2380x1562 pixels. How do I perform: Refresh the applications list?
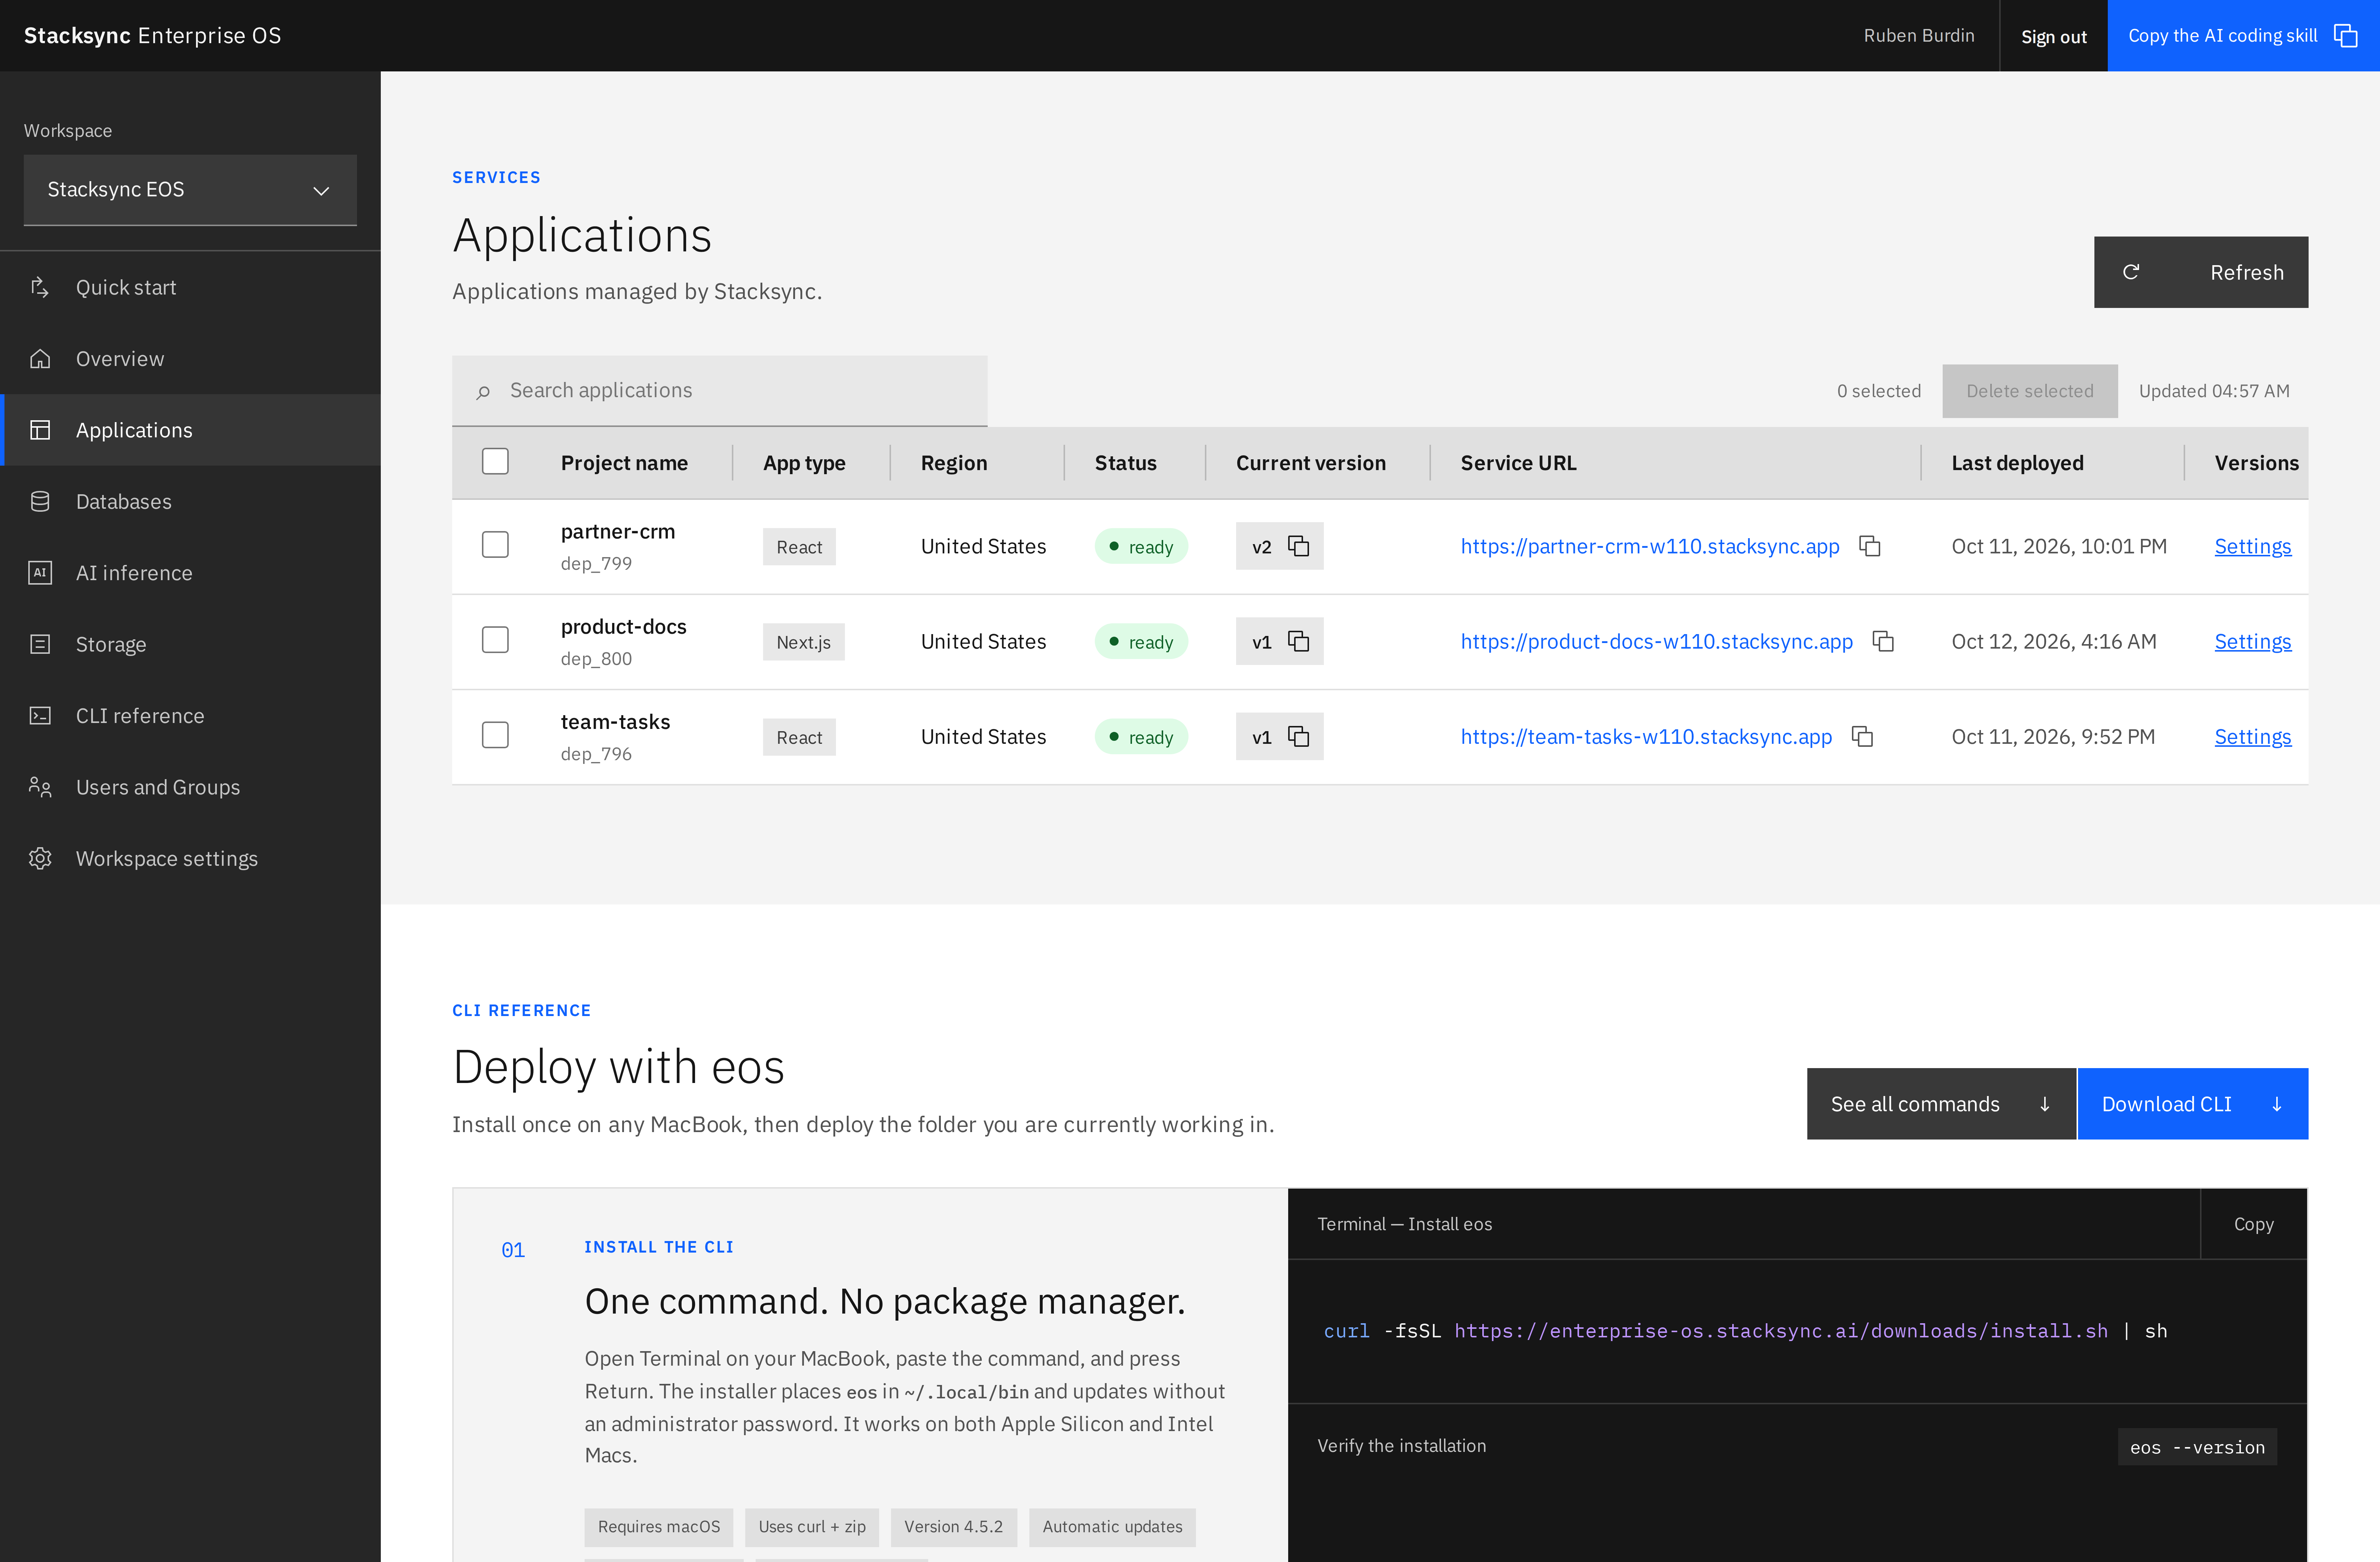coord(2201,272)
